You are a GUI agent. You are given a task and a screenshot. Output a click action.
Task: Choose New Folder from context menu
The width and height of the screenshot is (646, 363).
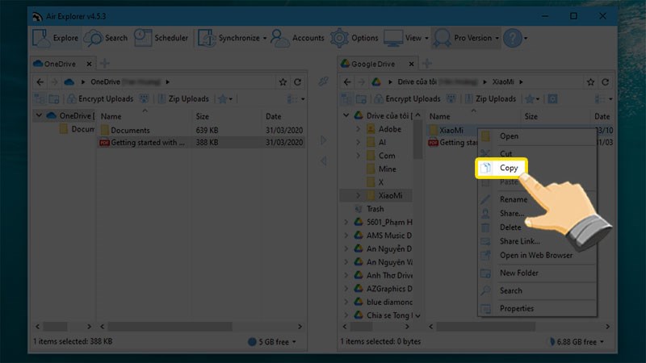[518, 273]
